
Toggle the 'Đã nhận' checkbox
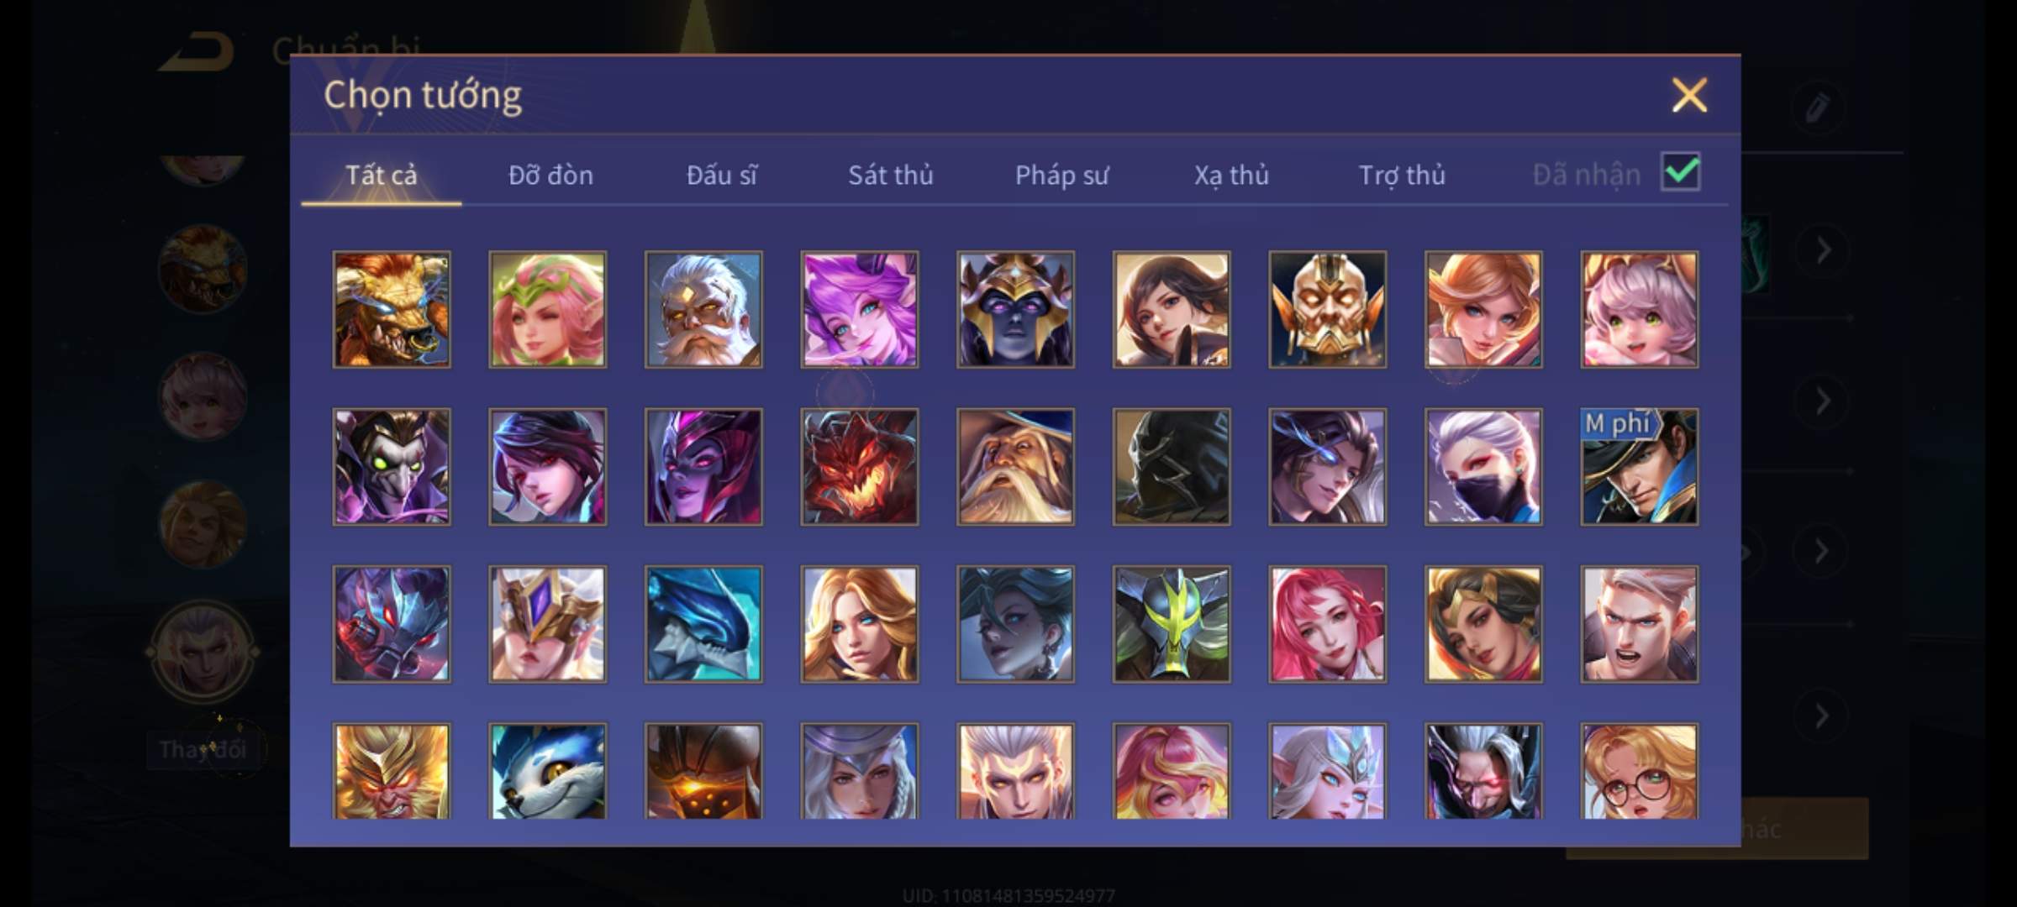click(1680, 172)
